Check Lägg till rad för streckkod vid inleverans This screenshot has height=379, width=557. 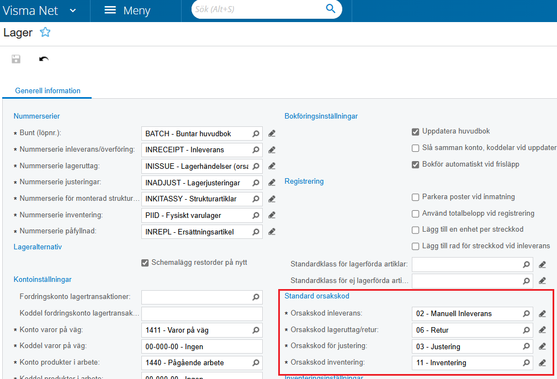tap(415, 246)
